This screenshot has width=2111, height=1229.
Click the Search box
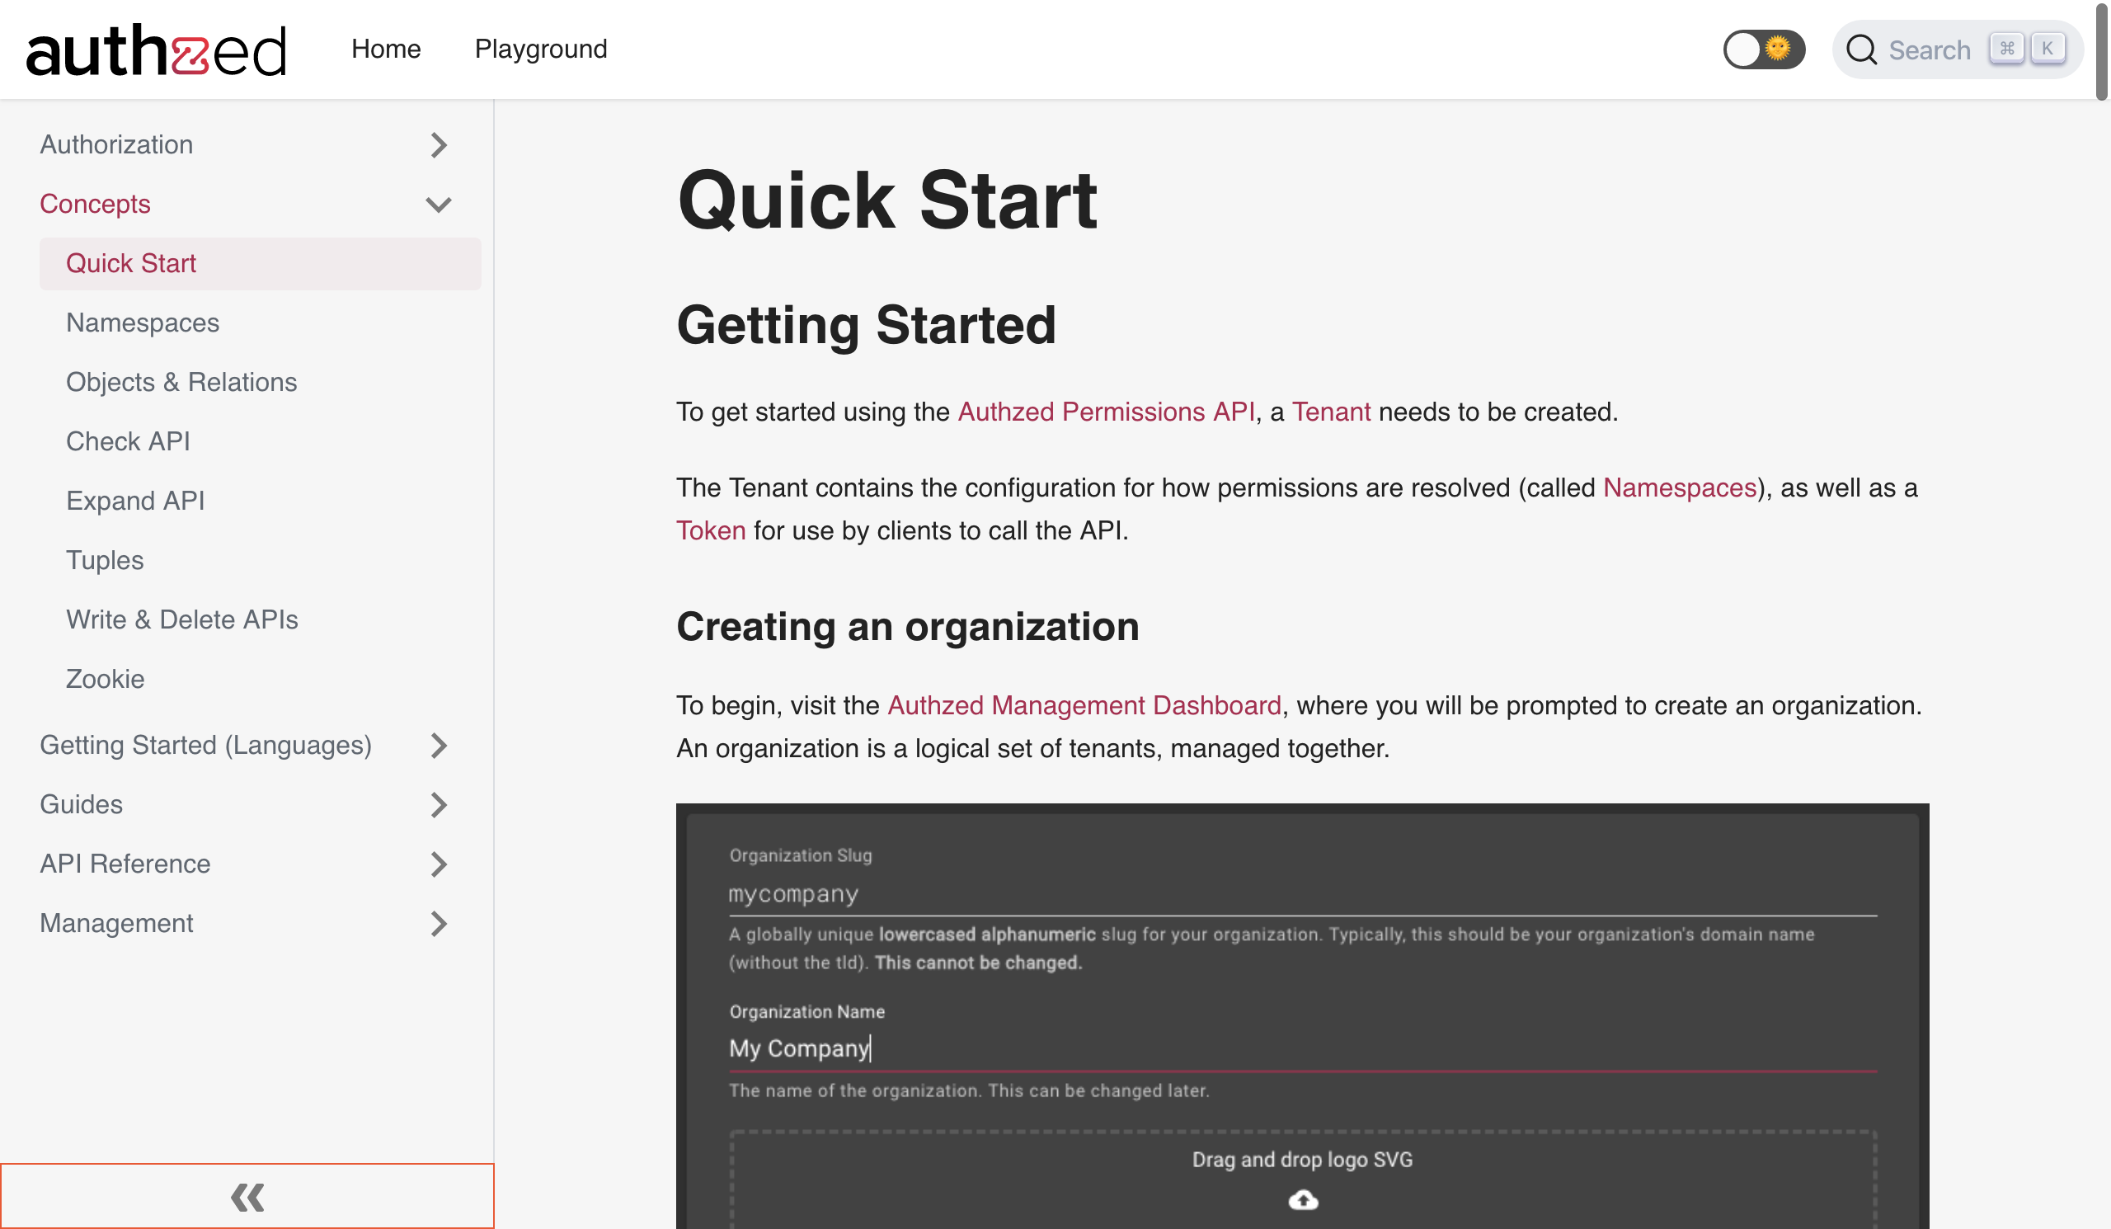point(1956,49)
